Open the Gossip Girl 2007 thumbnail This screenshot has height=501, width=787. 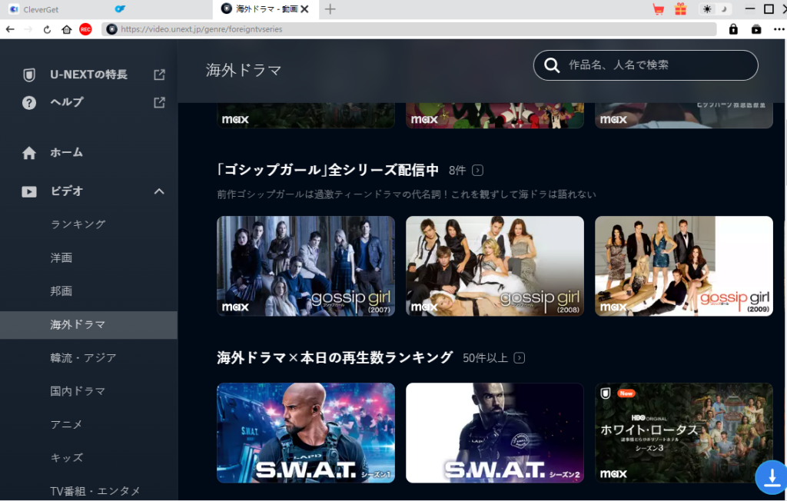pyautogui.click(x=305, y=266)
